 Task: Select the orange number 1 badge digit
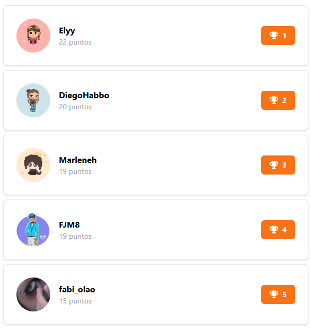(x=285, y=36)
